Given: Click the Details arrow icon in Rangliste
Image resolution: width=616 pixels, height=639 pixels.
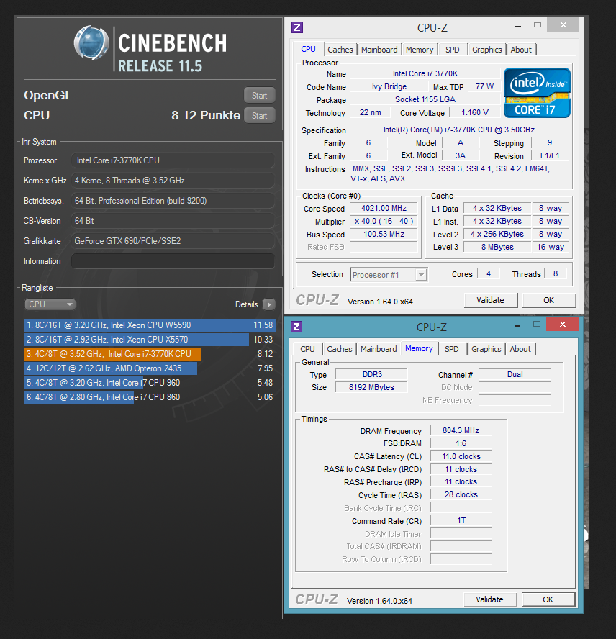Looking at the screenshot, I should click(x=269, y=304).
